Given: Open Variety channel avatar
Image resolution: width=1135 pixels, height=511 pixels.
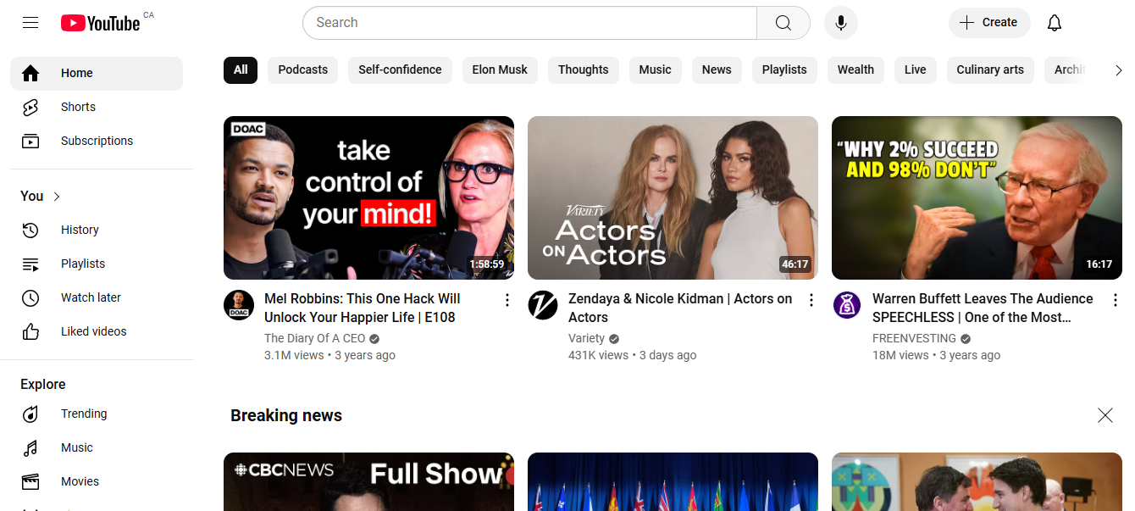Looking at the screenshot, I should point(543,305).
